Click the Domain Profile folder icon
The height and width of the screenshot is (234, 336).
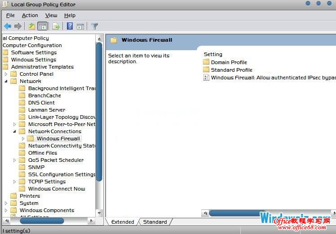(x=206, y=62)
